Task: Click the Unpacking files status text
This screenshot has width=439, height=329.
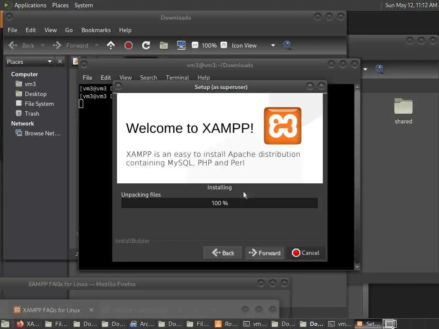Action: click(141, 194)
